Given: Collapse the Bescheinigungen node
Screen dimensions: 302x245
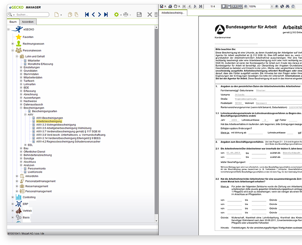Looking at the screenshot, I should click(x=21, y=108).
